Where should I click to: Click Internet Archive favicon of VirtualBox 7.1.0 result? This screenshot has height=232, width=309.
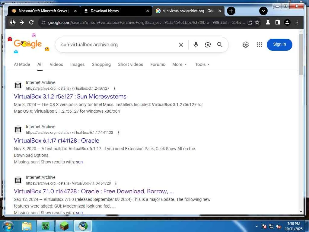click(18, 180)
